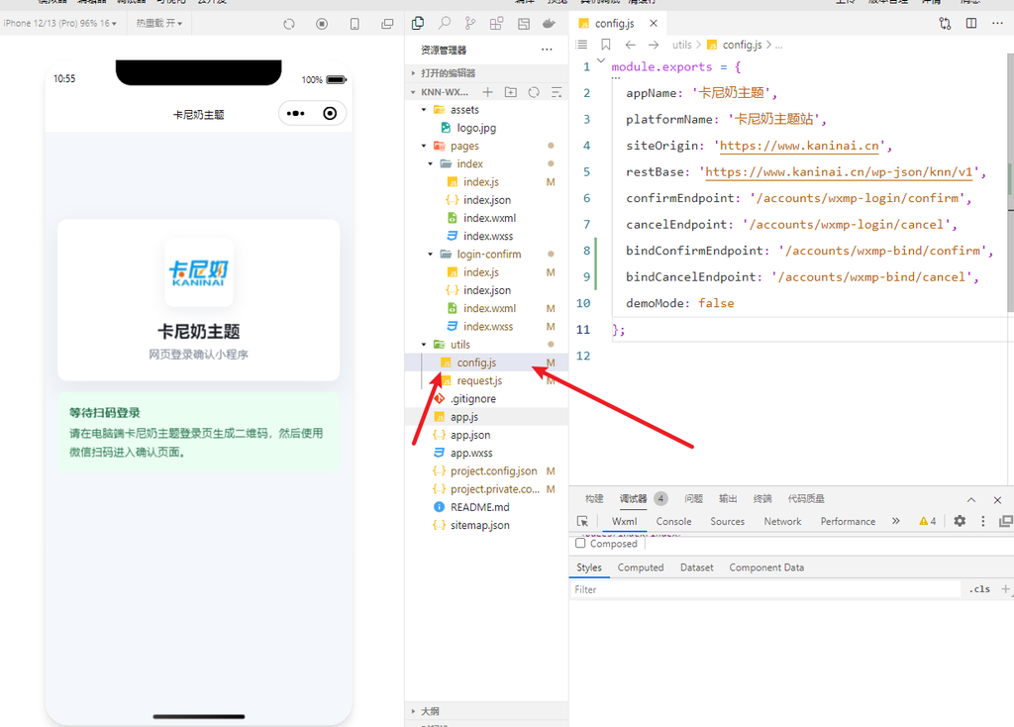Go forward with right arrow in editor
This screenshot has height=727, width=1014.
(654, 45)
